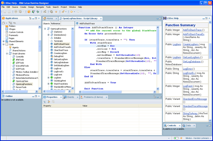Expand the LogItem class node
213x141 pixels.
(x=48, y=78)
